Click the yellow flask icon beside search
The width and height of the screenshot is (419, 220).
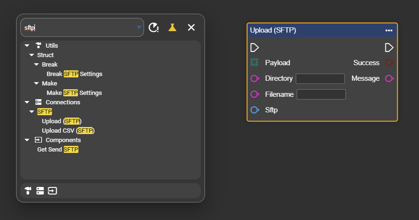click(172, 27)
